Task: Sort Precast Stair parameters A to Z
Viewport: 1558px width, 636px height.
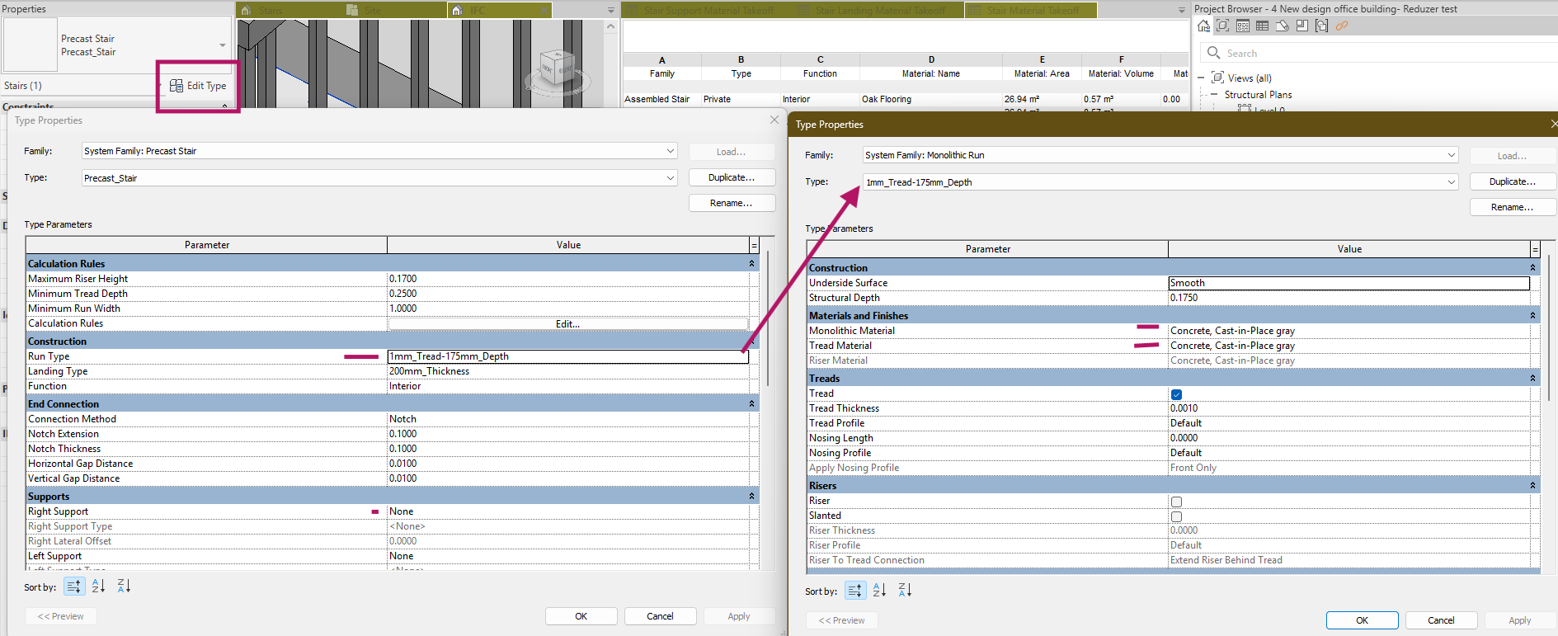Action: pyautogui.click(x=99, y=586)
